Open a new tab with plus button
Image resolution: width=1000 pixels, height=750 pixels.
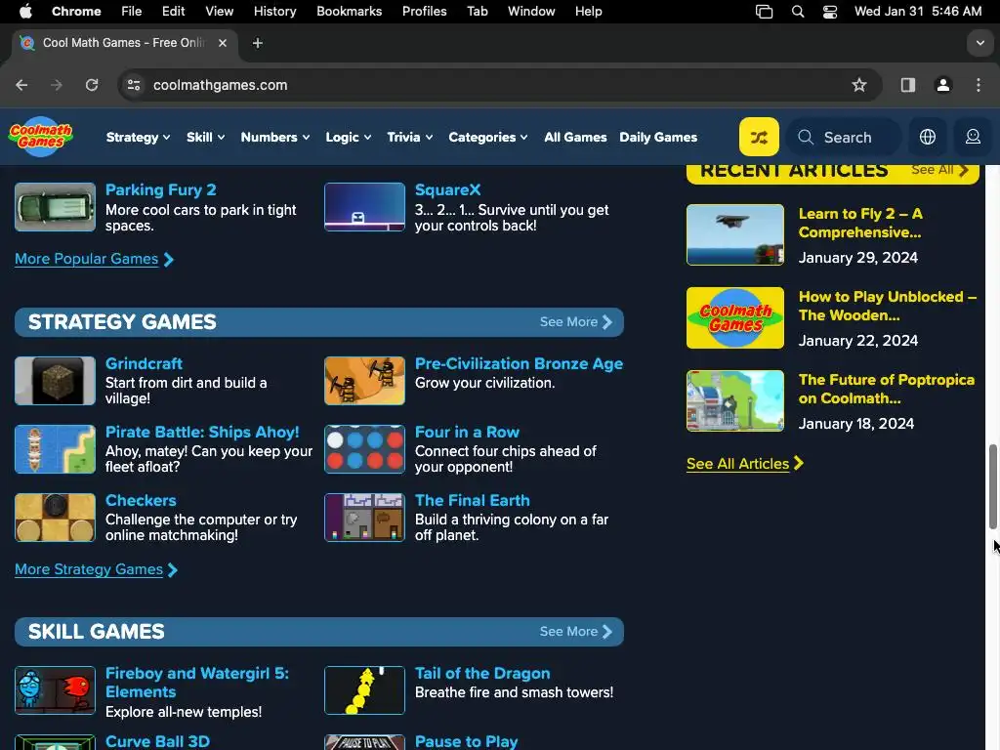pos(258,43)
